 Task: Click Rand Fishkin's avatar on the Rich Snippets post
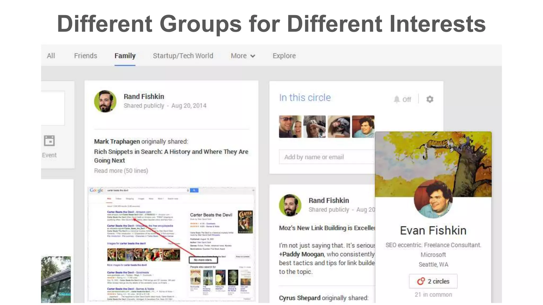point(105,101)
